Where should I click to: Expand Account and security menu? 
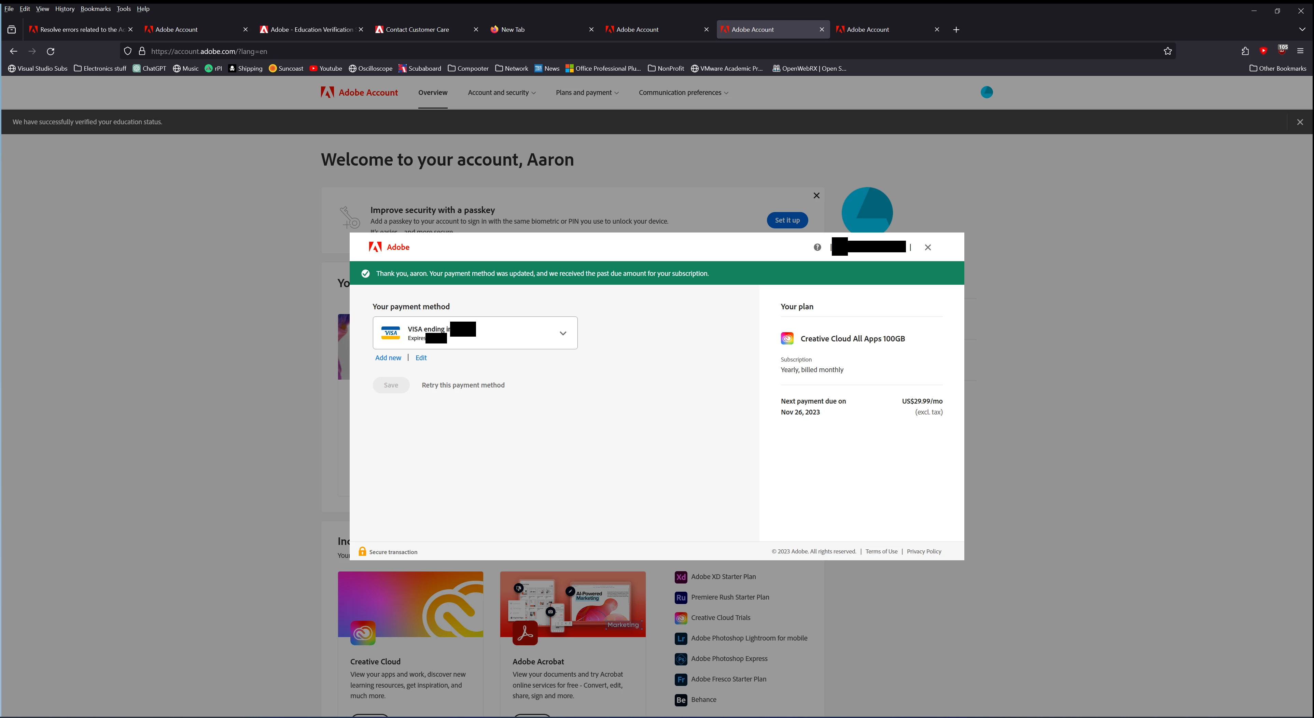click(x=501, y=93)
